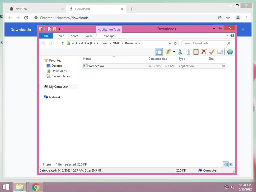Viewport: 256px width, 192px height.
Task: Expand the Explorer ribbon chevron
Action: coord(226,35)
